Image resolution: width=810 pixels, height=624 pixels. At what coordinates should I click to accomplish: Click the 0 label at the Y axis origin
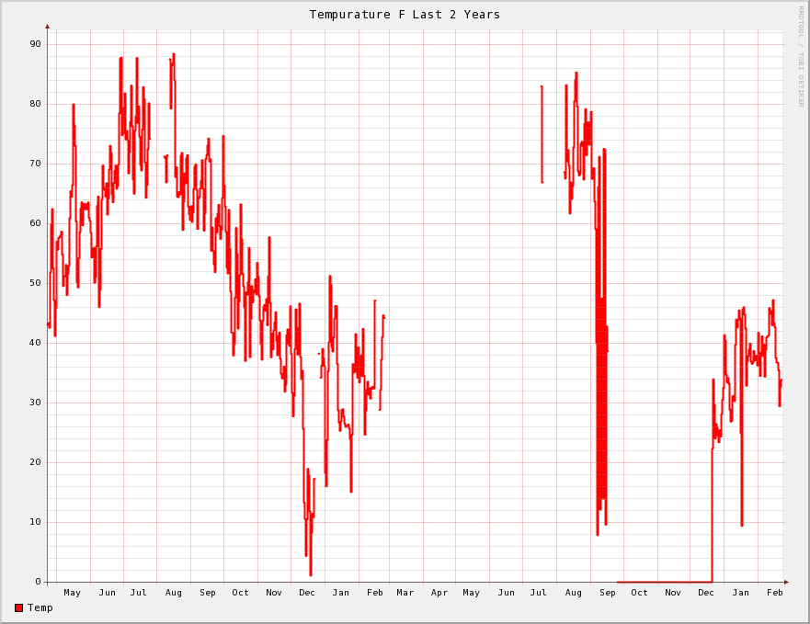click(38, 582)
